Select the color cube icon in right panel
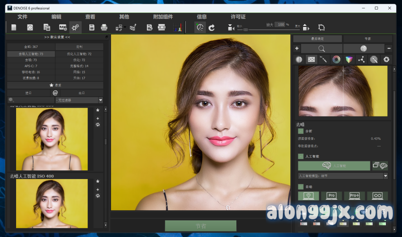The height and width of the screenshot is (237, 402). coord(349,60)
